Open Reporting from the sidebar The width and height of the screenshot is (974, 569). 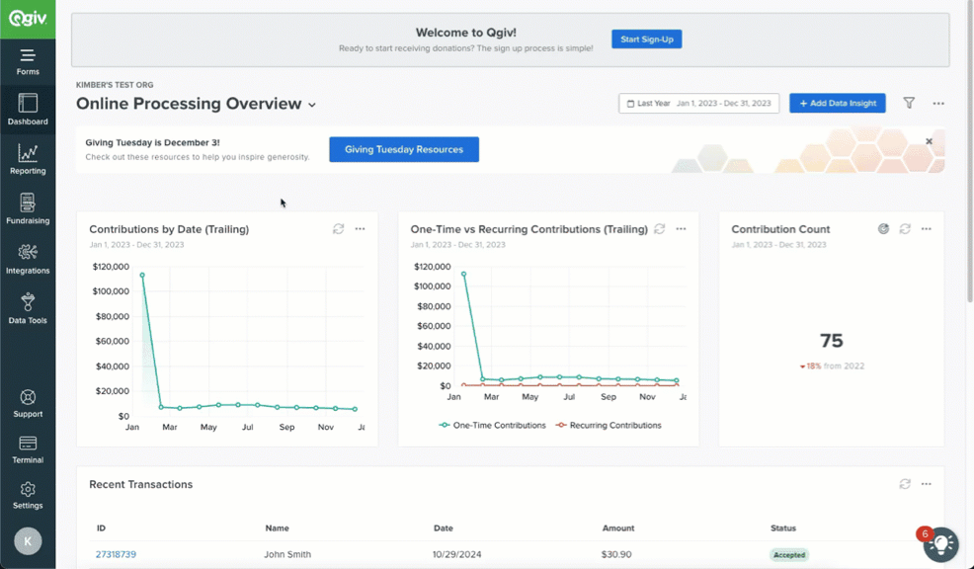click(x=28, y=159)
